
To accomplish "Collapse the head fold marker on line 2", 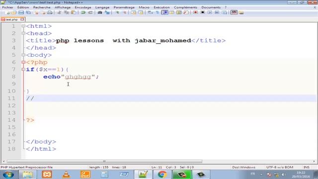I will (x=23, y=33).
